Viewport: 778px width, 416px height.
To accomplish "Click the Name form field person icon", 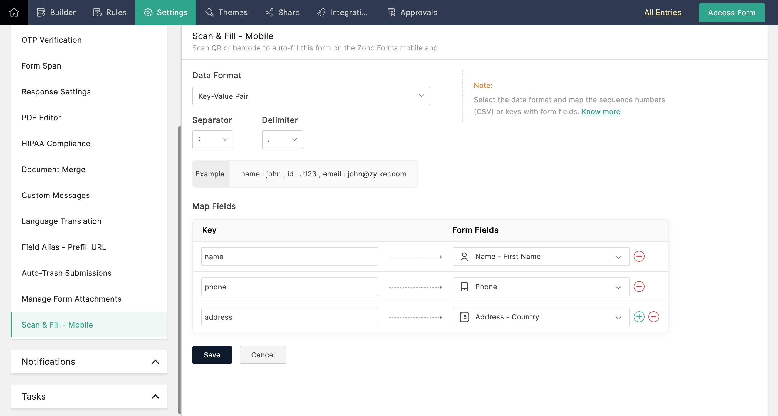I will point(464,256).
